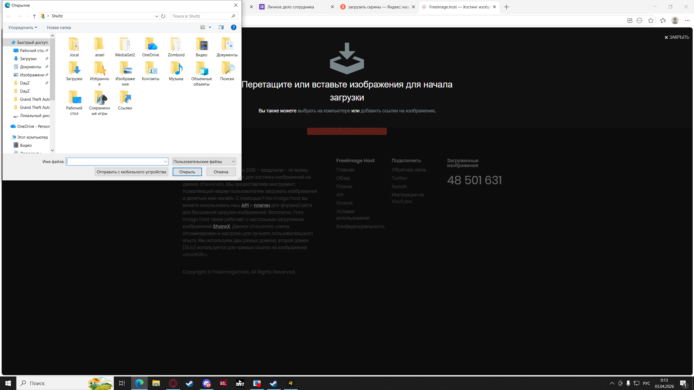Select the Контакты folder

click(150, 71)
